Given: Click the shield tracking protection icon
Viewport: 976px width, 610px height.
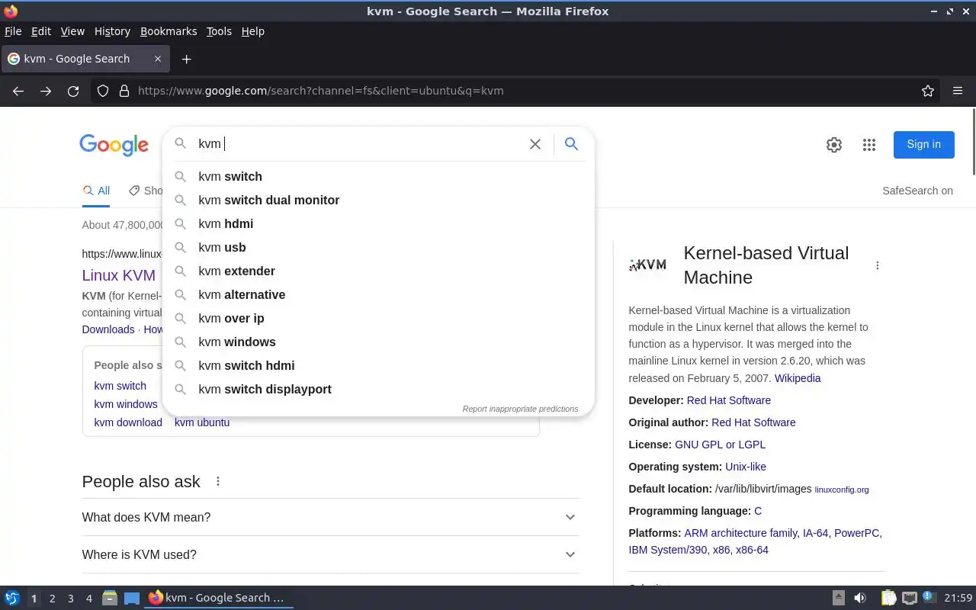Looking at the screenshot, I should click(x=103, y=91).
